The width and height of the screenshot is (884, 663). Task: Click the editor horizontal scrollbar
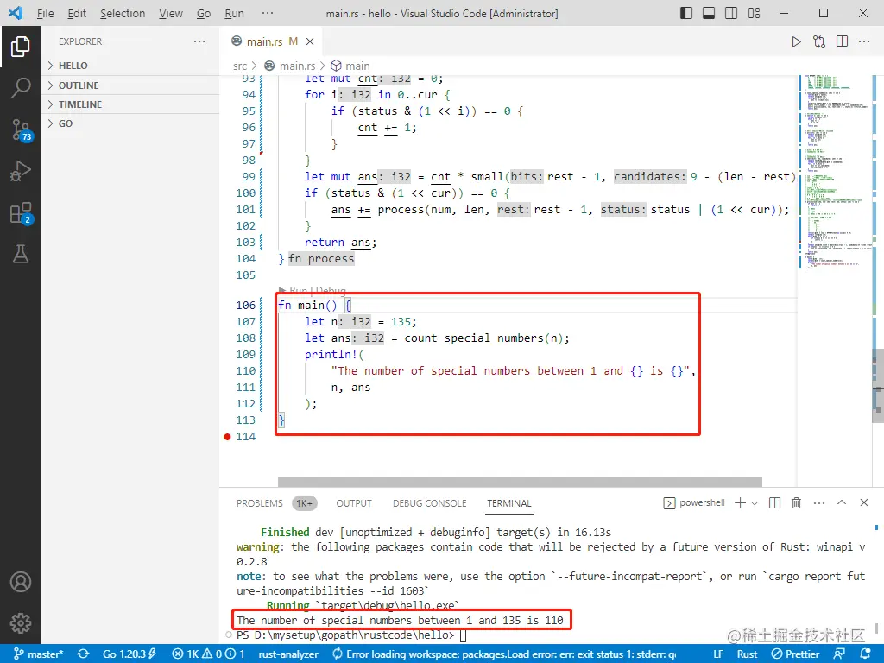[520, 482]
